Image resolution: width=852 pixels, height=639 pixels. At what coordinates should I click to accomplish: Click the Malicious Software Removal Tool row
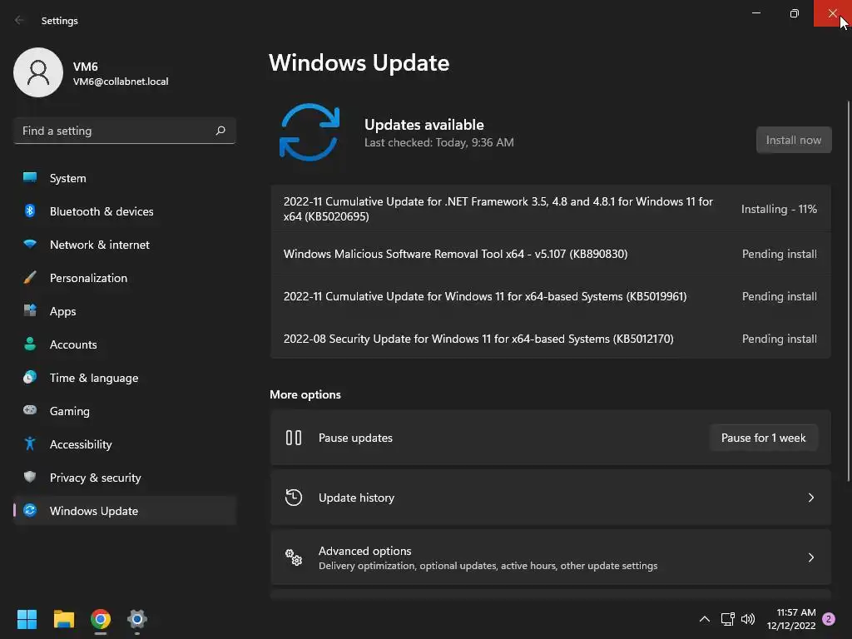551,254
